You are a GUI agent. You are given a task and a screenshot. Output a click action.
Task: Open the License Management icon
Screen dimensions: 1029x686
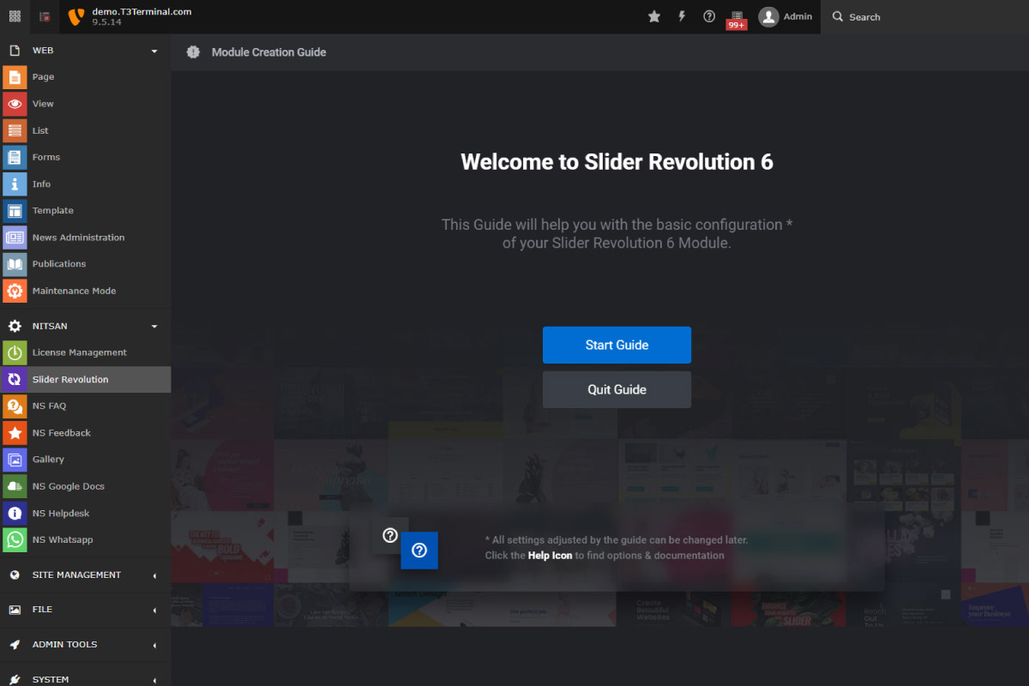pyautogui.click(x=15, y=352)
